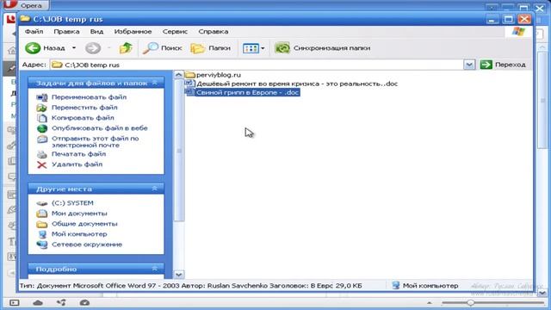Click the share icon in bottom bar
Viewport: 551px width, 310px height.
(x=61, y=302)
